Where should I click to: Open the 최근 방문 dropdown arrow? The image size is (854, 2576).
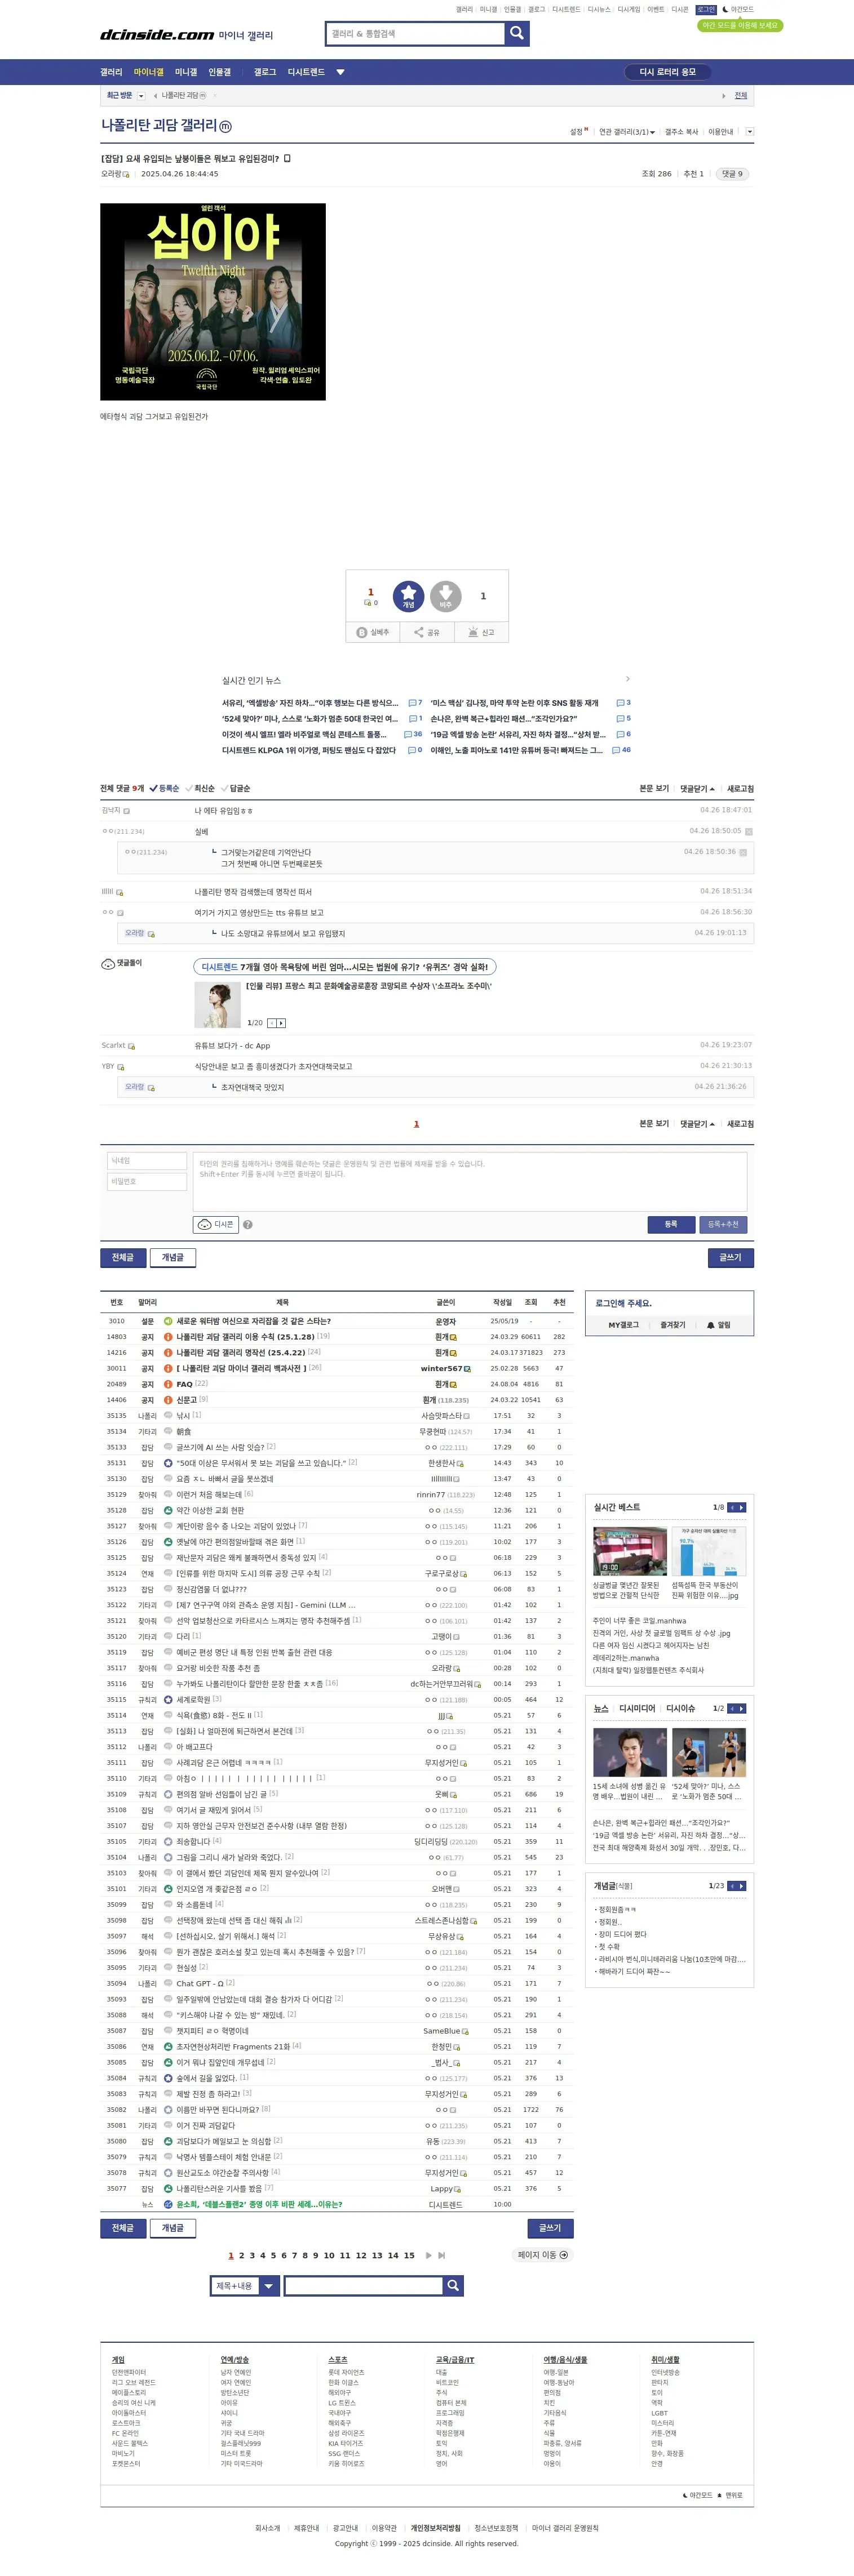pos(141,96)
